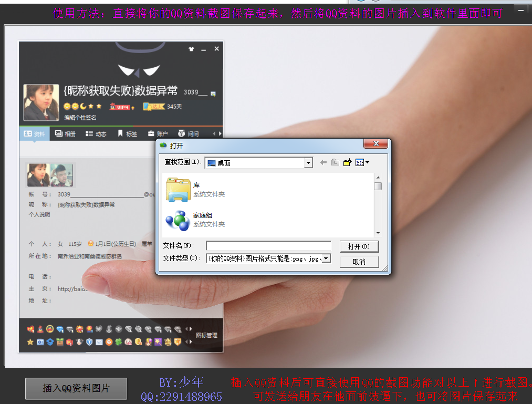Expand the view menu arrow beside the view icon
Screen dimensions: 532x404
point(368,162)
